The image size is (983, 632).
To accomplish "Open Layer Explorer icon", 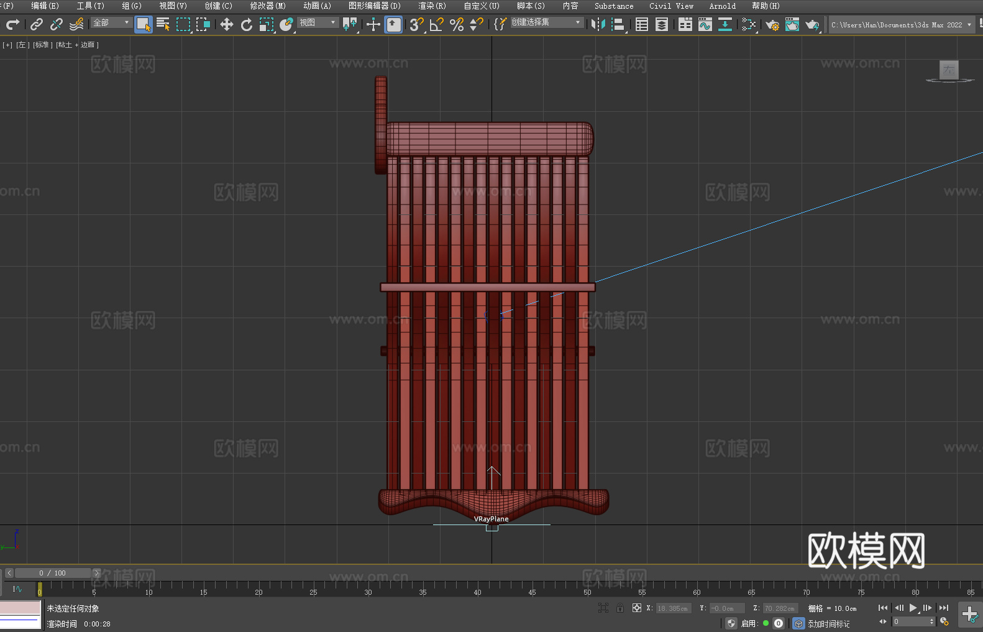I will (x=662, y=24).
